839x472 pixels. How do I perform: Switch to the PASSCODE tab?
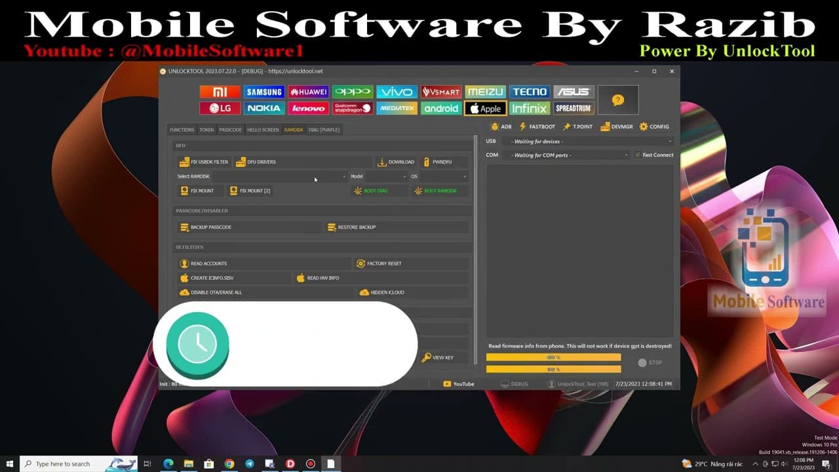231,130
